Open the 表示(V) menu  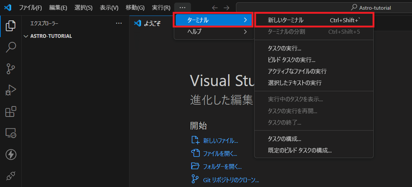109,8
